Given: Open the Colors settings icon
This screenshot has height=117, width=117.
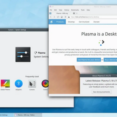Looking at the screenshot, I should click(45, 84).
